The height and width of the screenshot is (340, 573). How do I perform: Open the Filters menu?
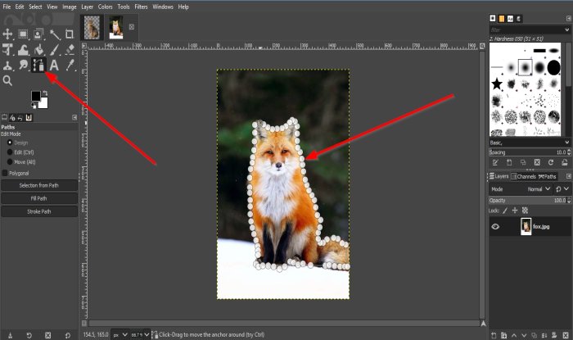(141, 7)
